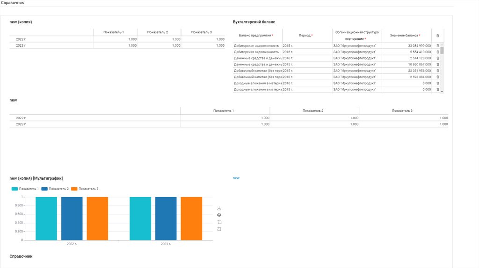Delete the Денежные средства 2016 г. row
The width and height of the screenshot is (479, 268).
click(x=437, y=58)
